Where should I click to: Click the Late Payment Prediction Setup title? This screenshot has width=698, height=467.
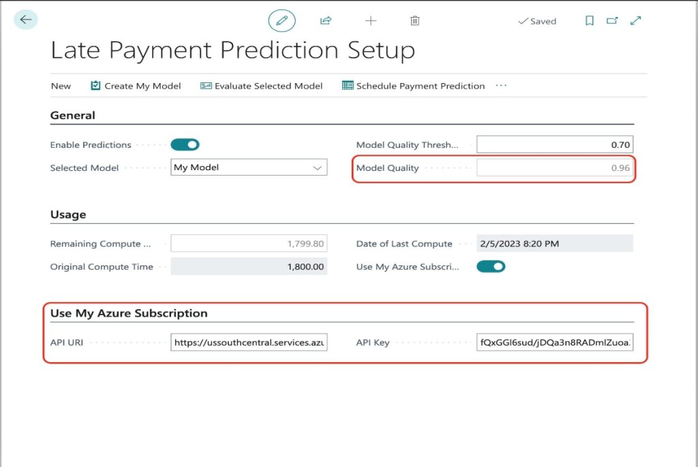tap(233, 50)
